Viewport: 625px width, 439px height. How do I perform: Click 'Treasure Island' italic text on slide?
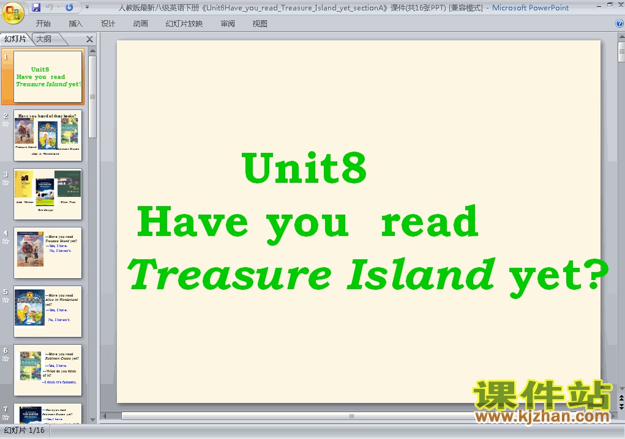(x=312, y=275)
